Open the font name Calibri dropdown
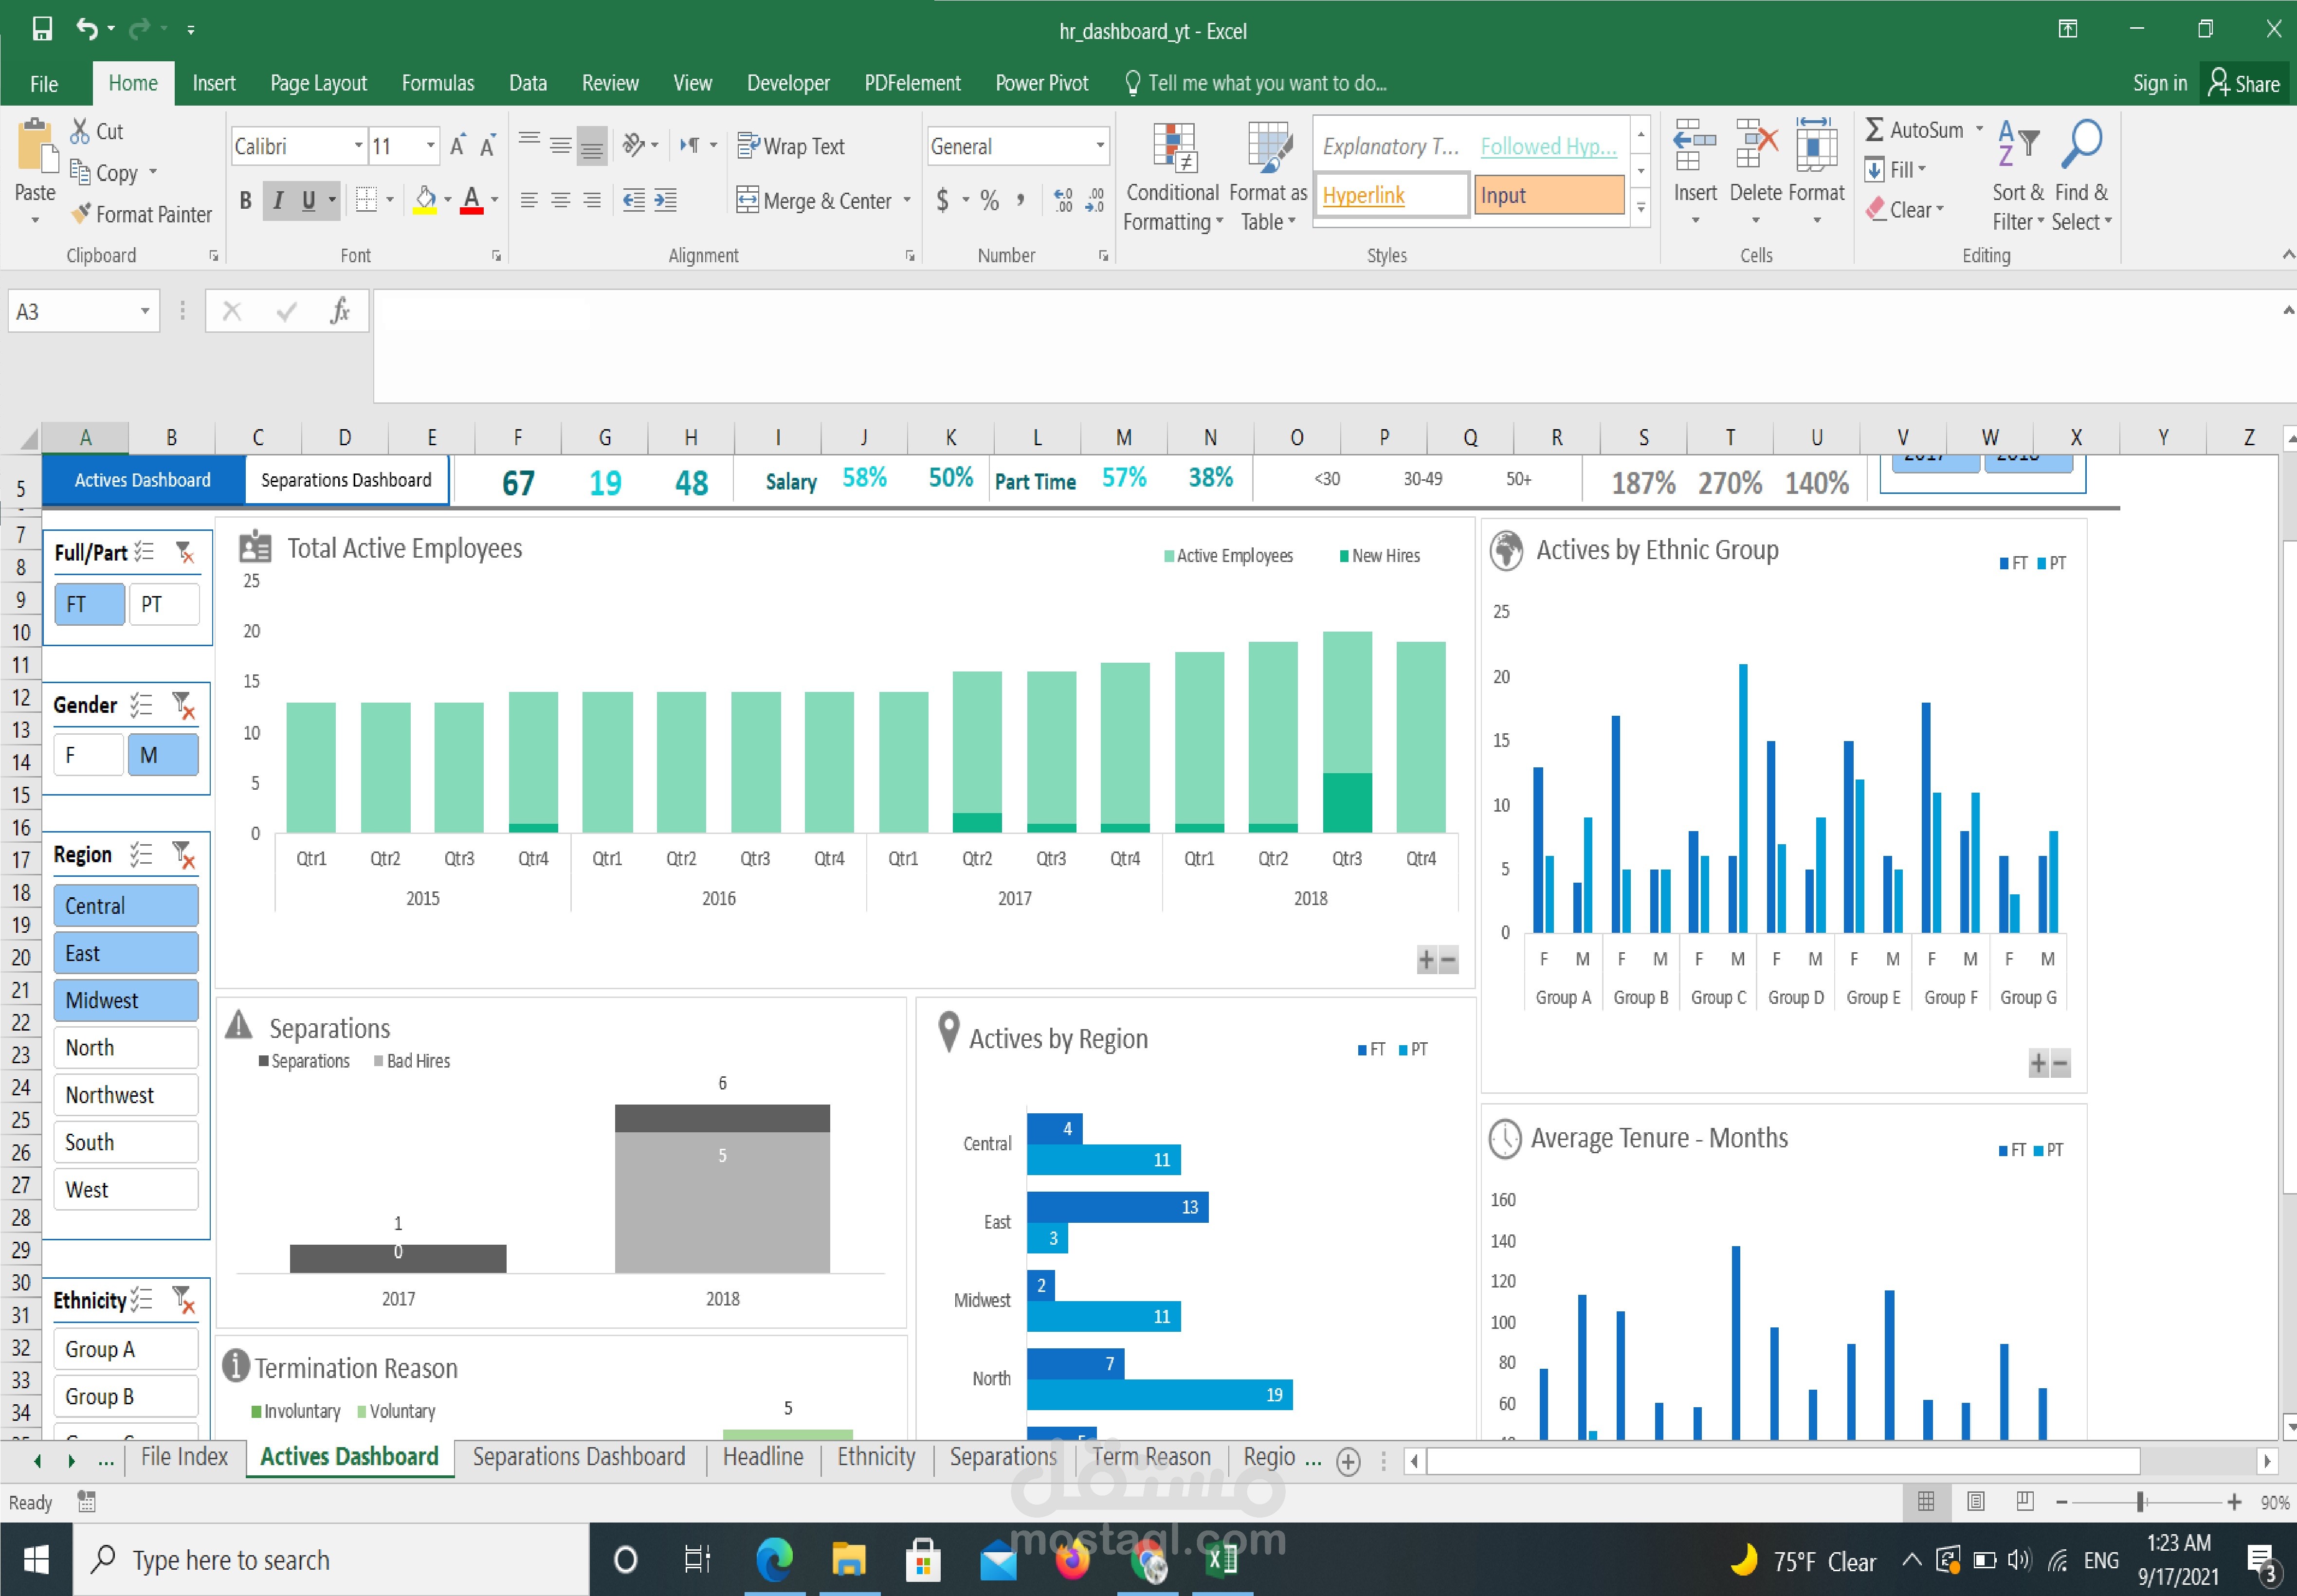 (358, 146)
